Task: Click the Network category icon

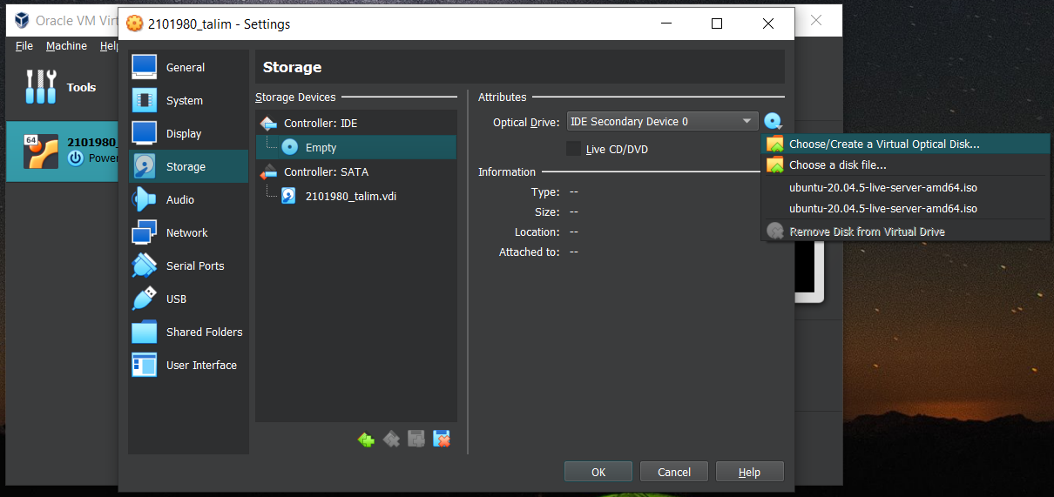Action: [x=145, y=232]
